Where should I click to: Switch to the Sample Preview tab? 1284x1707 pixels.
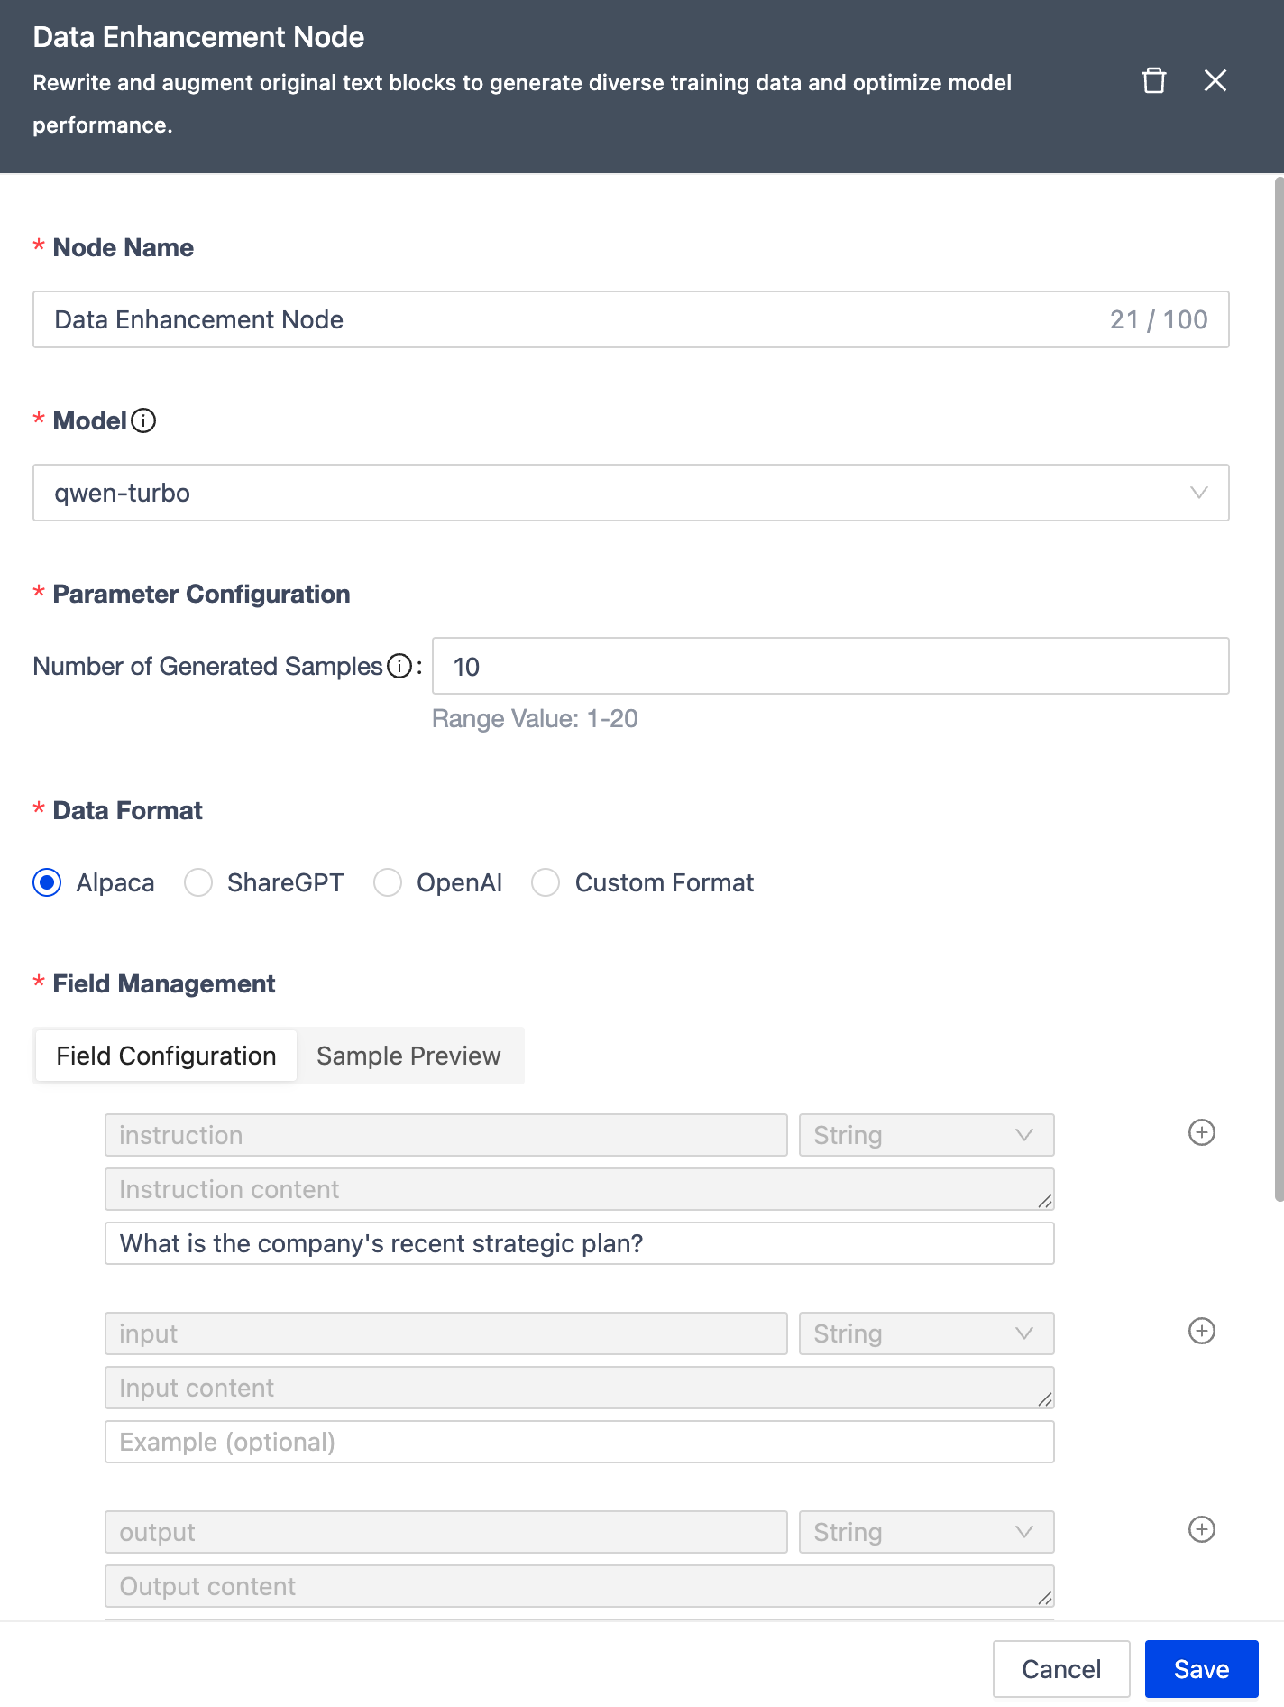408,1056
